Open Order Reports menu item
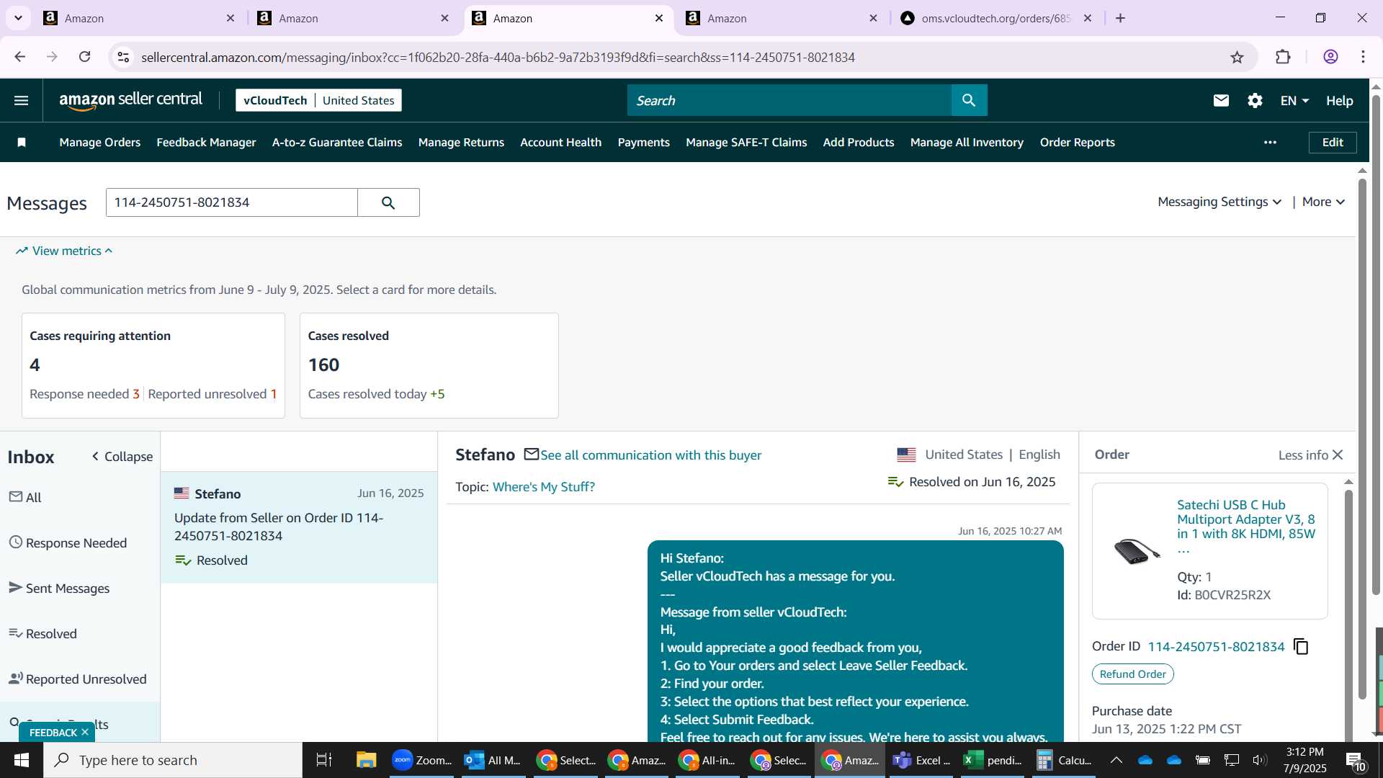Image resolution: width=1383 pixels, height=778 pixels. pyautogui.click(x=1077, y=143)
